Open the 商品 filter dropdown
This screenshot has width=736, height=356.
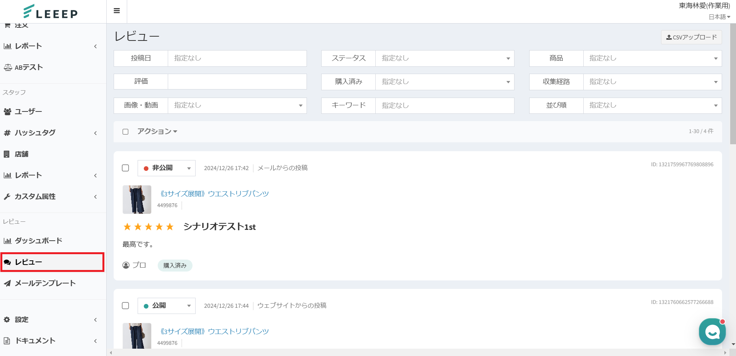pyautogui.click(x=653, y=58)
